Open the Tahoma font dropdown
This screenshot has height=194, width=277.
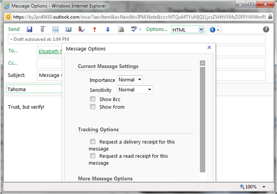click(34, 89)
